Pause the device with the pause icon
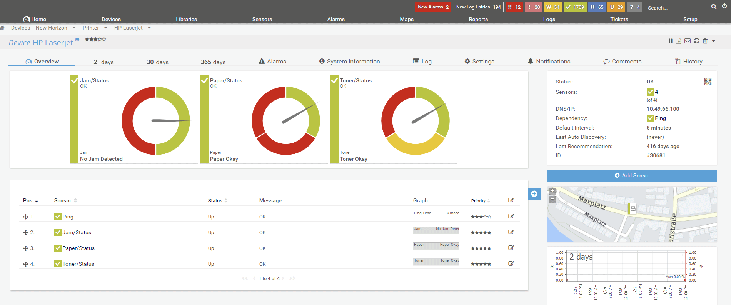The image size is (731, 305). pos(671,41)
